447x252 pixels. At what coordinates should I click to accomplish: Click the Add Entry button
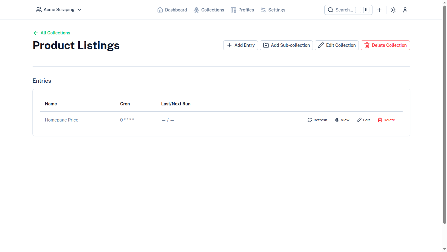pos(241,45)
